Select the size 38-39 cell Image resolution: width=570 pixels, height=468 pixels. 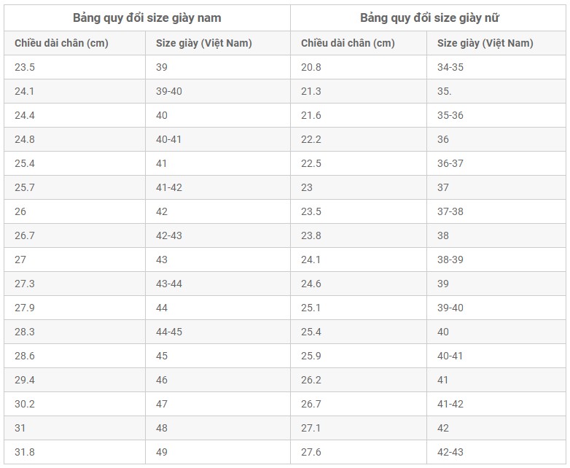(450, 260)
